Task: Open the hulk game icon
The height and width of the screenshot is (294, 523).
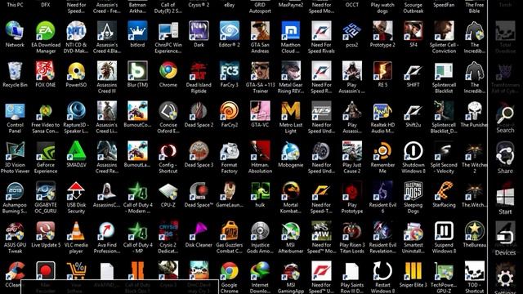Action: click(260, 190)
